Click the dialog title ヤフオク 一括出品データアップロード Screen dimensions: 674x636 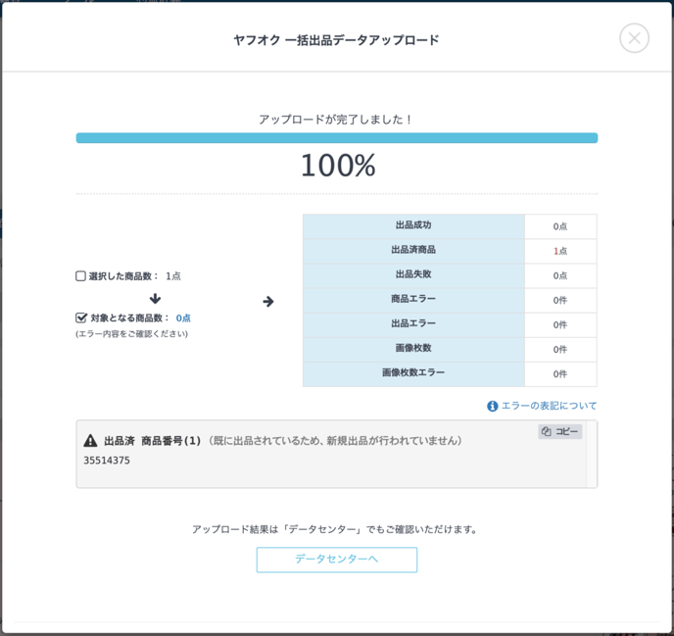(336, 40)
